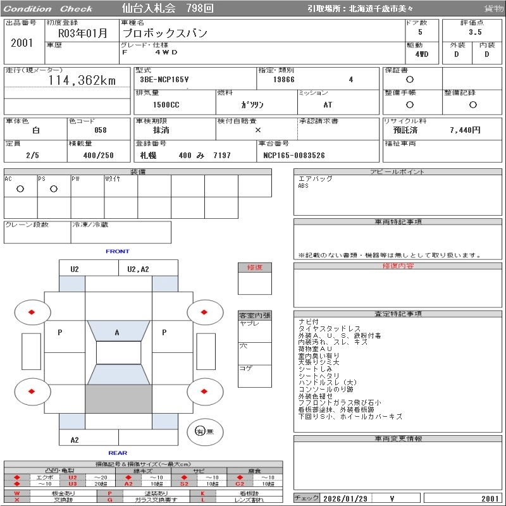Click the アピールポイント section header

[398, 172]
